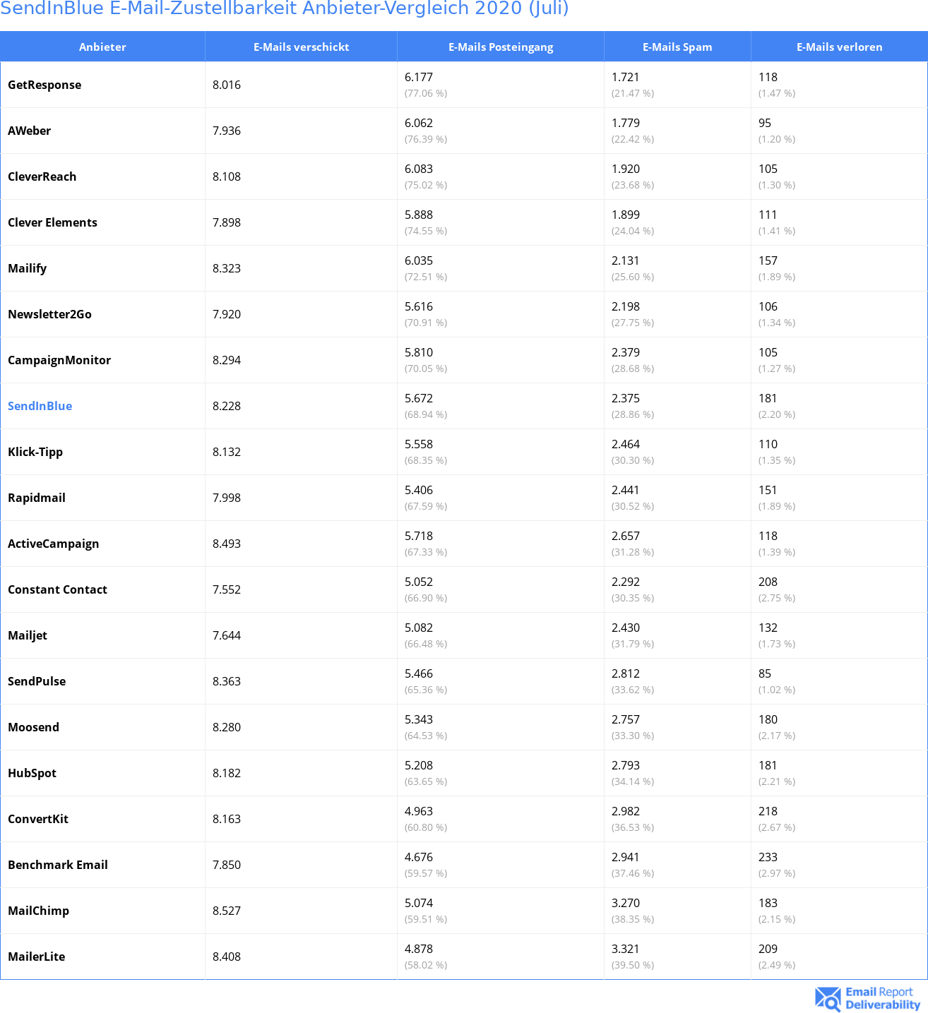This screenshot has width=928, height=1013.
Task: Select the E-Mails verloren column header
Action: [839, 47]
